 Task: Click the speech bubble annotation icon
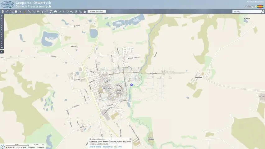(55, 11)
